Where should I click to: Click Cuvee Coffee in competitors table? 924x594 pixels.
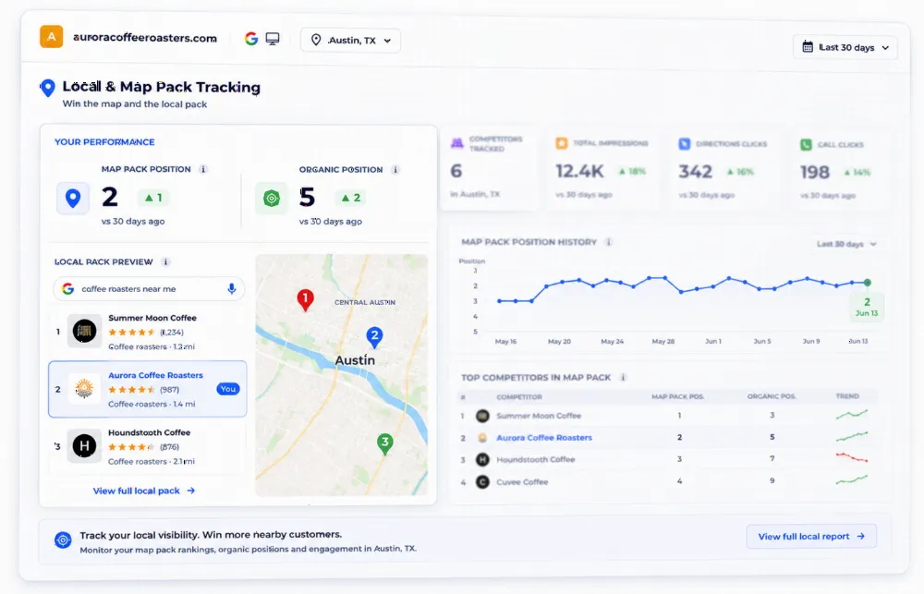pos(522,481)
